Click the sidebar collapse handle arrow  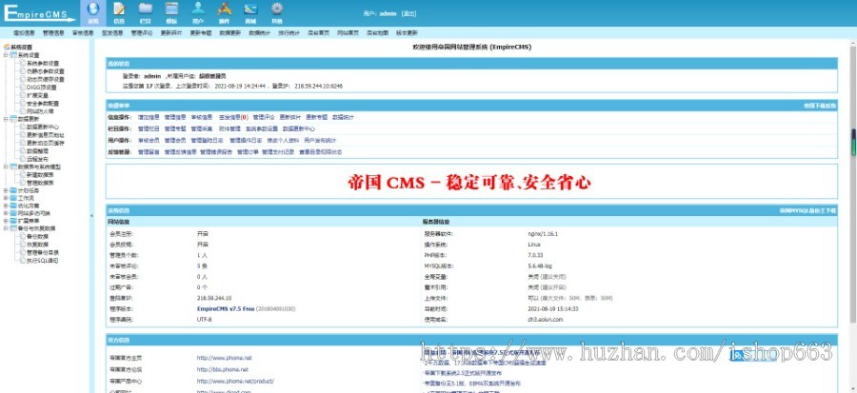point(91,216)
